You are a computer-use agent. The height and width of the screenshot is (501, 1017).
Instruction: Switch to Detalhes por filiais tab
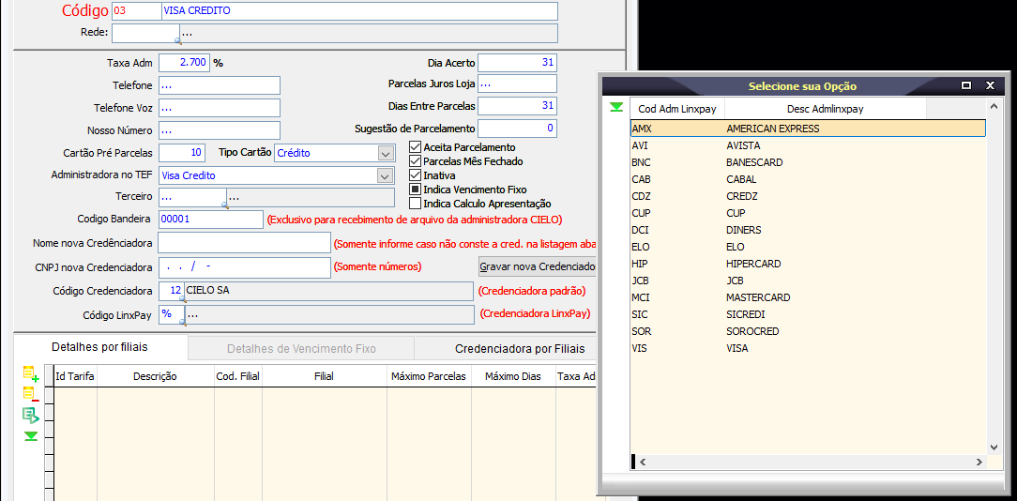tap(99, 347)
